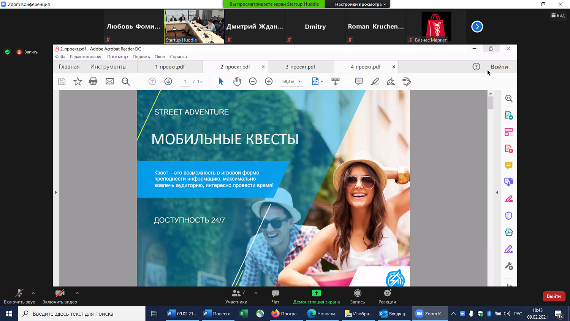
Task: Open the Файл menu
Action: (60, 57)
